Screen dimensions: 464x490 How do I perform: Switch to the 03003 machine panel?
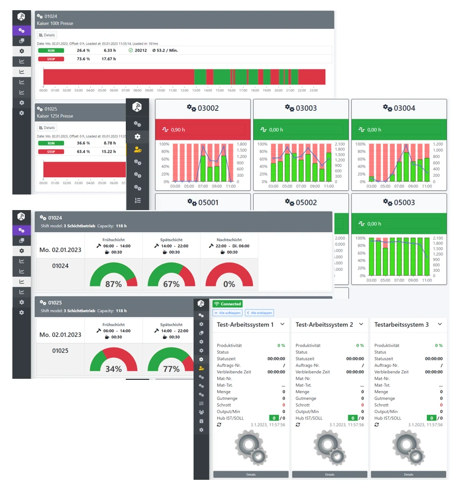pos(301,107)
